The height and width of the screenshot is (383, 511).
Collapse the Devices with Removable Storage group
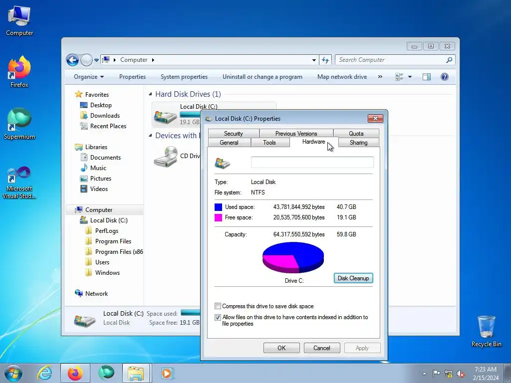[x=150, y=136]
